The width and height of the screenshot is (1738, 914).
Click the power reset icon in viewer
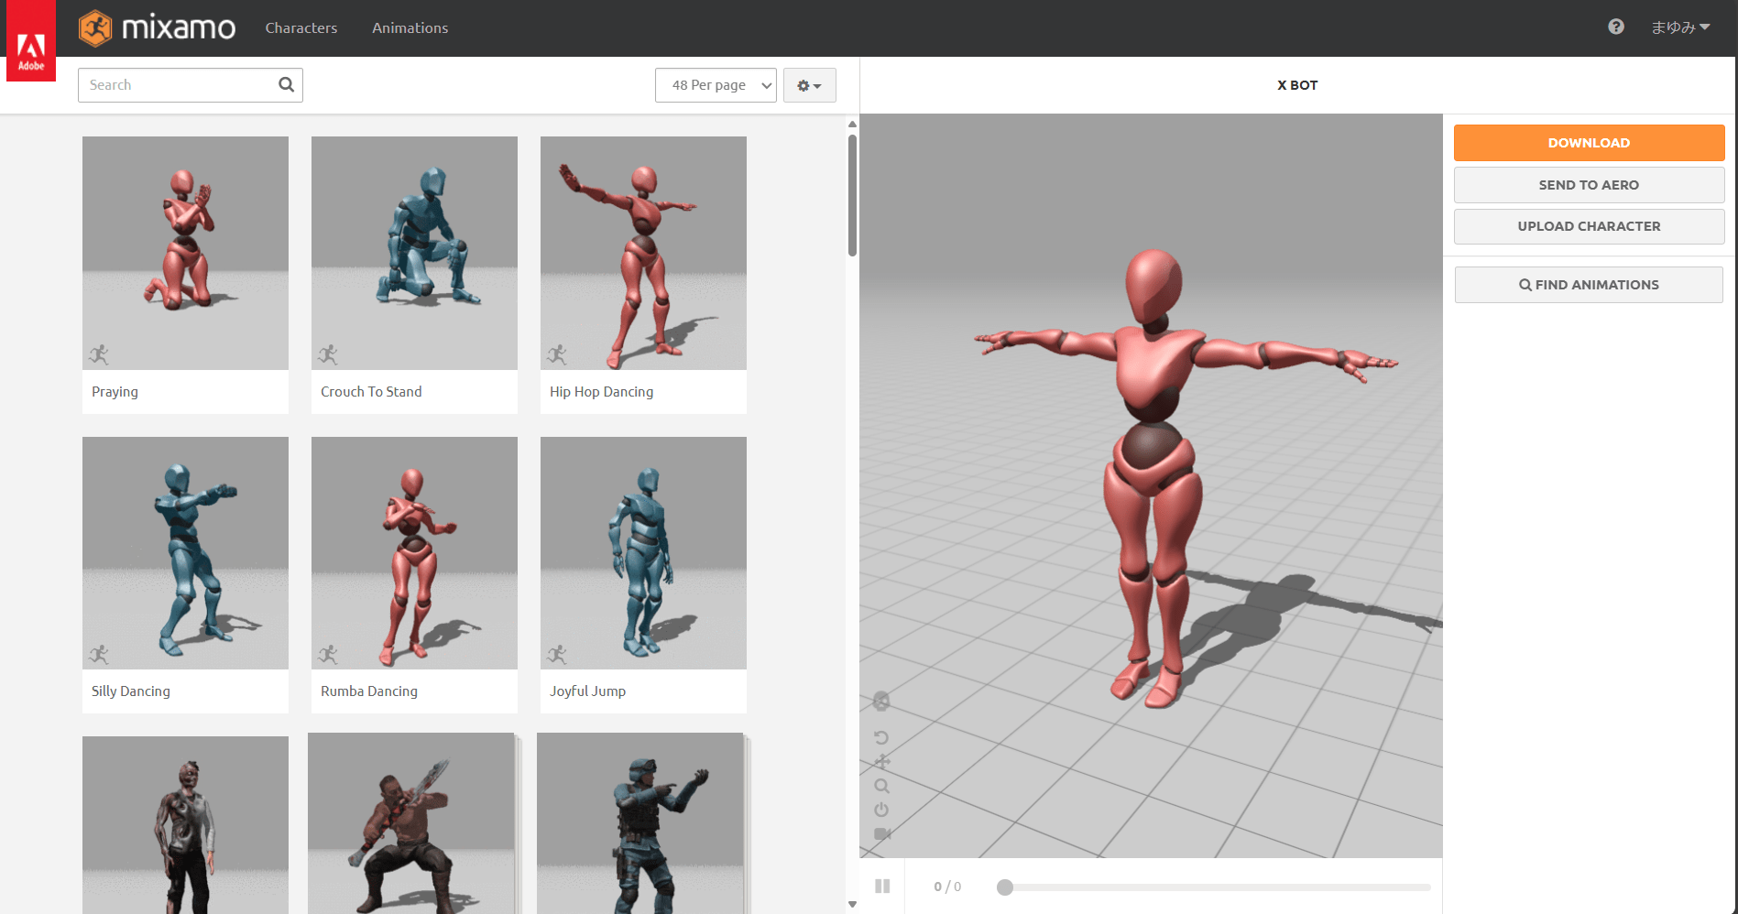(x=881, y=810)
